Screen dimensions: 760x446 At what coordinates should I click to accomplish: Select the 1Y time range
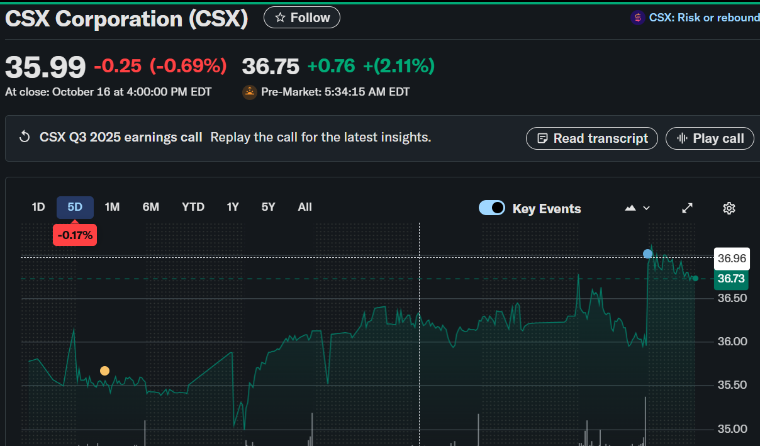point(233,207)
